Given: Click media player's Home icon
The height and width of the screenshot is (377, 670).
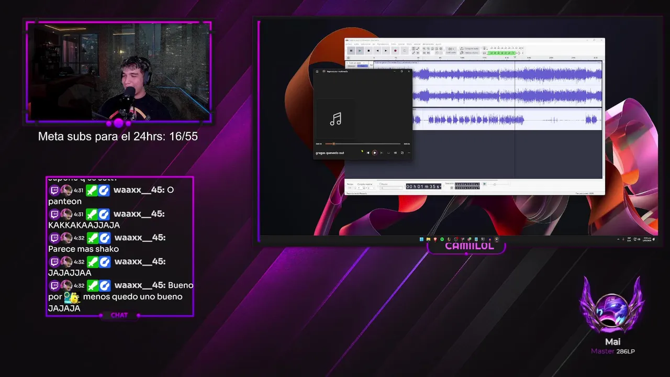Looking at the screenshot, I should [x=317, y=72].
